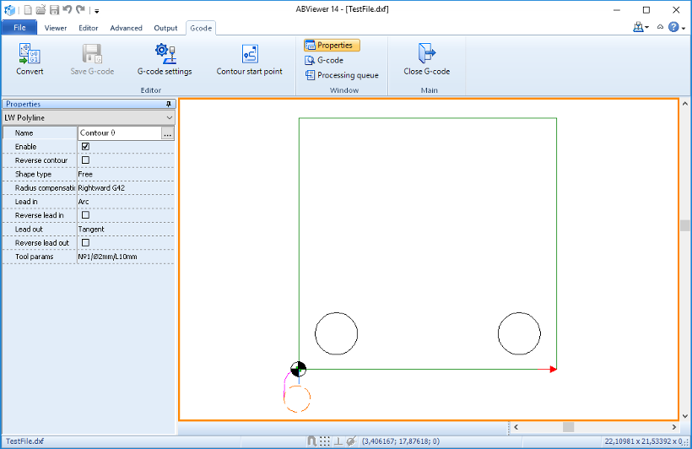Click the Save G-code floppy icon
The image size is (692, 449).
(x=92, y=53)
